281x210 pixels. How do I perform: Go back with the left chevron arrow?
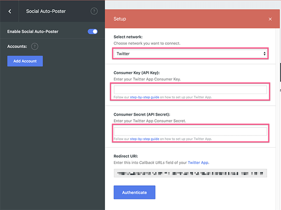(x=10, y=11)
